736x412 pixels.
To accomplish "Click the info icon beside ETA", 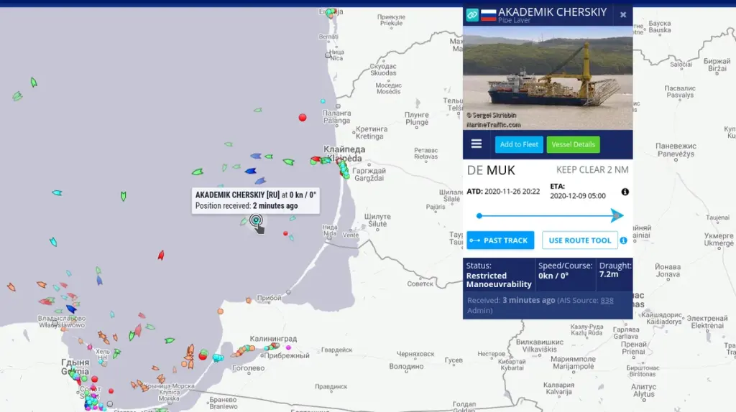I will (625, 192).
